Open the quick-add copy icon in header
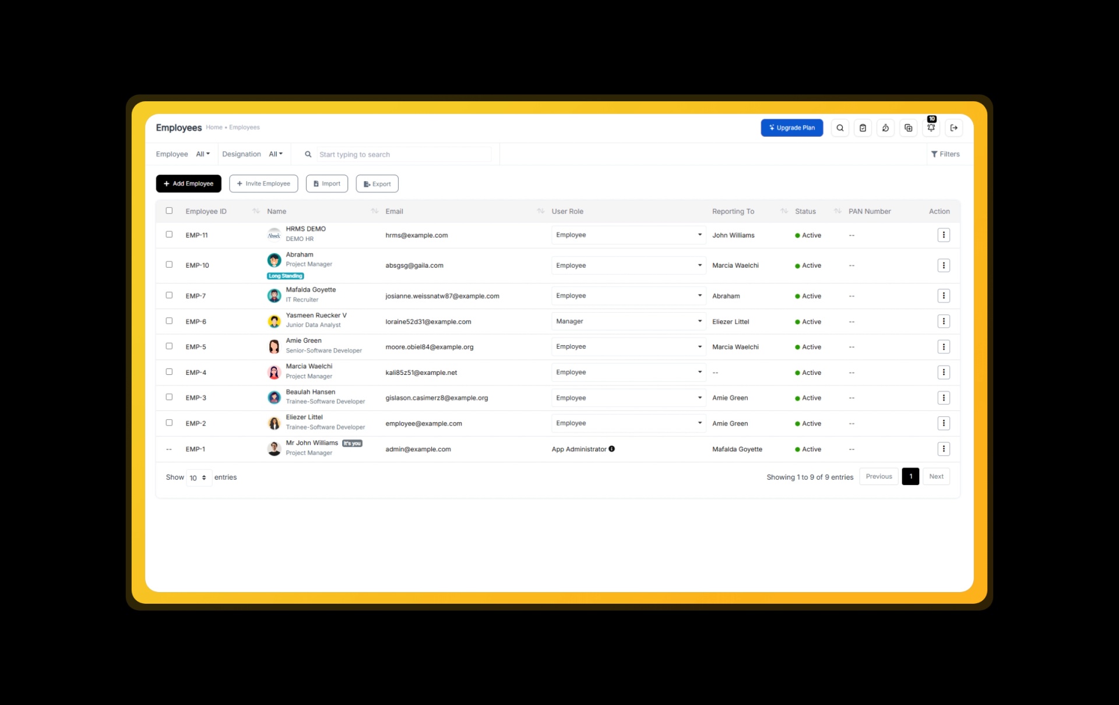Image resolution: width=1119 pixels, height=705 pixels. 908,127
